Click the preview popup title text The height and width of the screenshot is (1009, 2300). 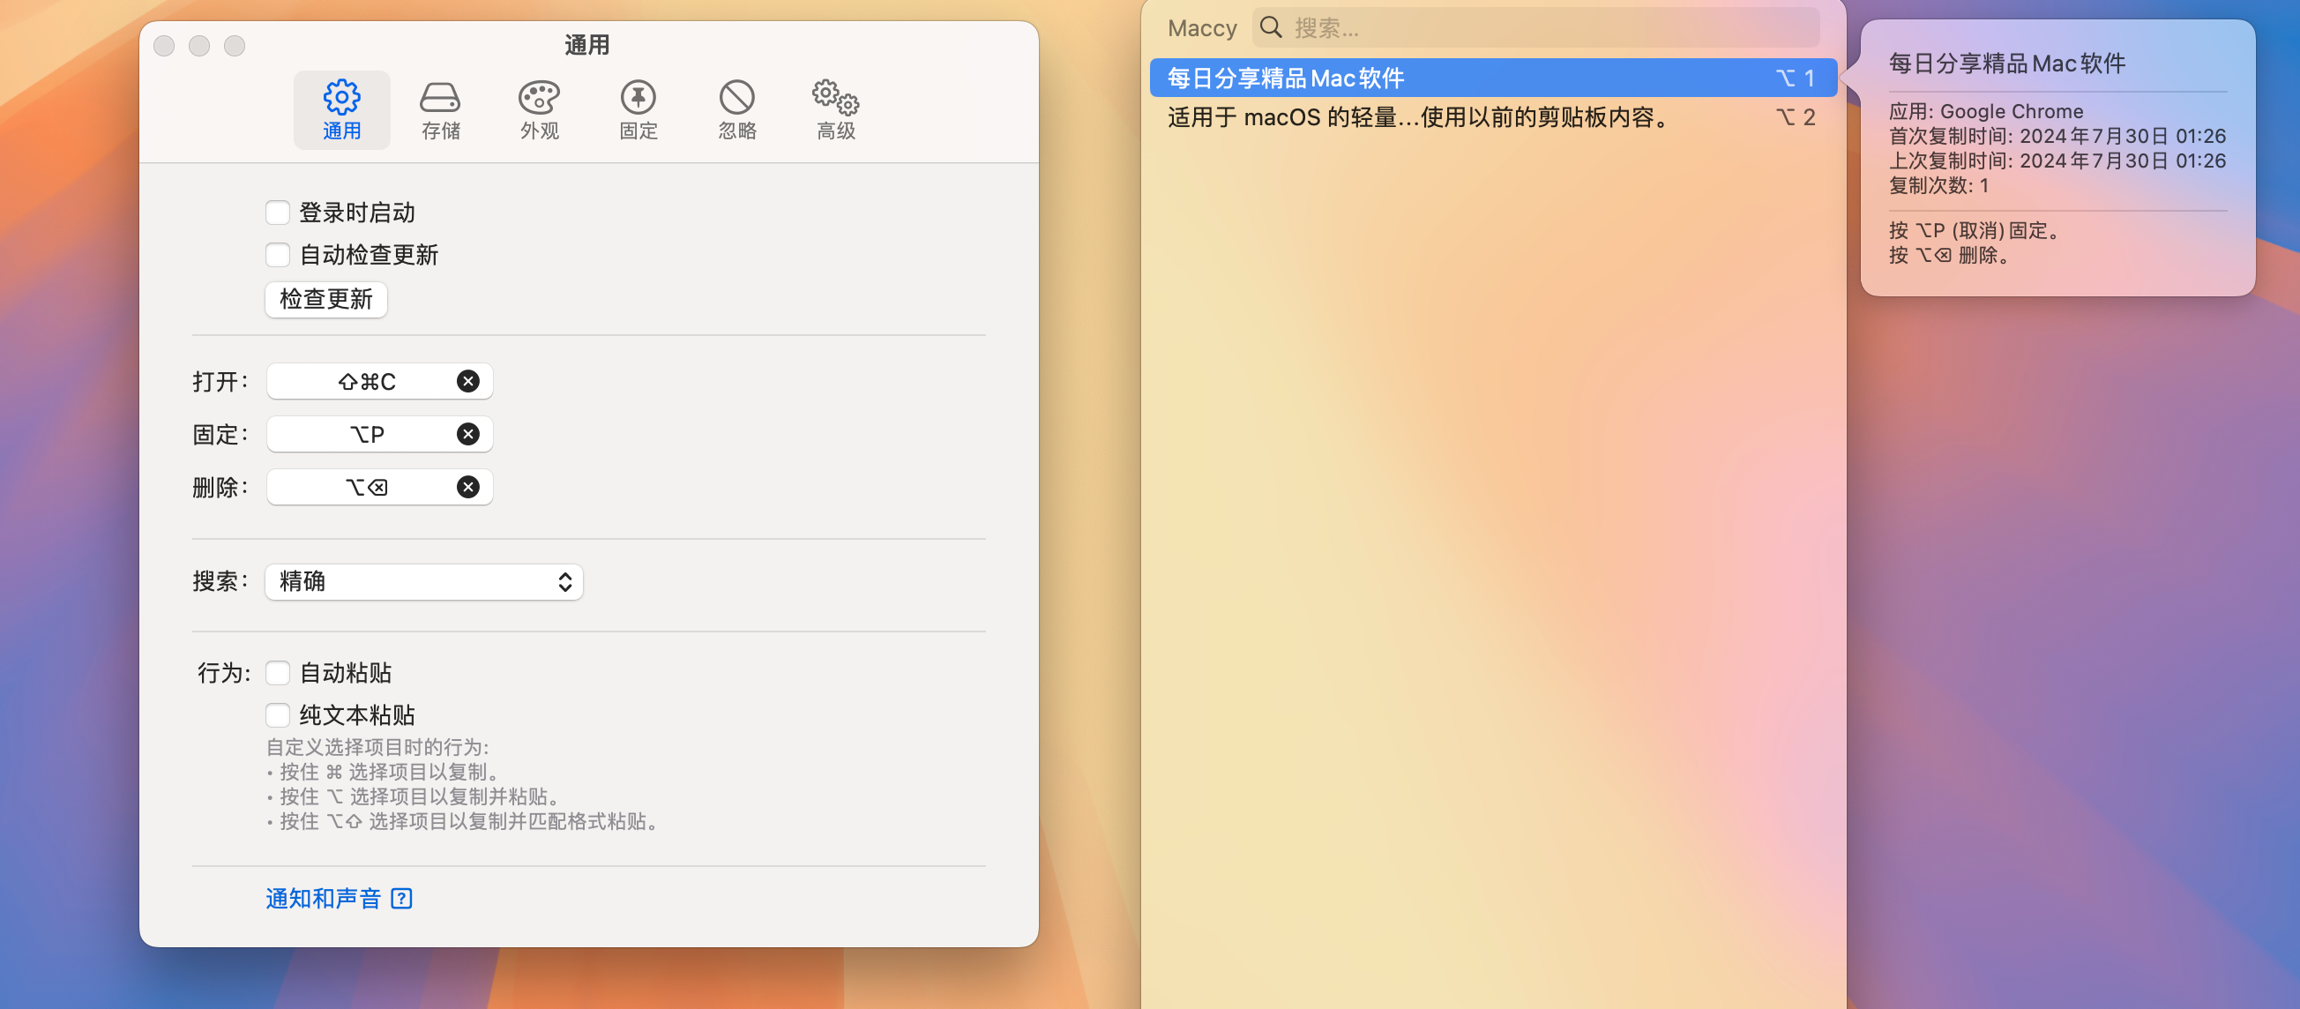click(2006, 64)
